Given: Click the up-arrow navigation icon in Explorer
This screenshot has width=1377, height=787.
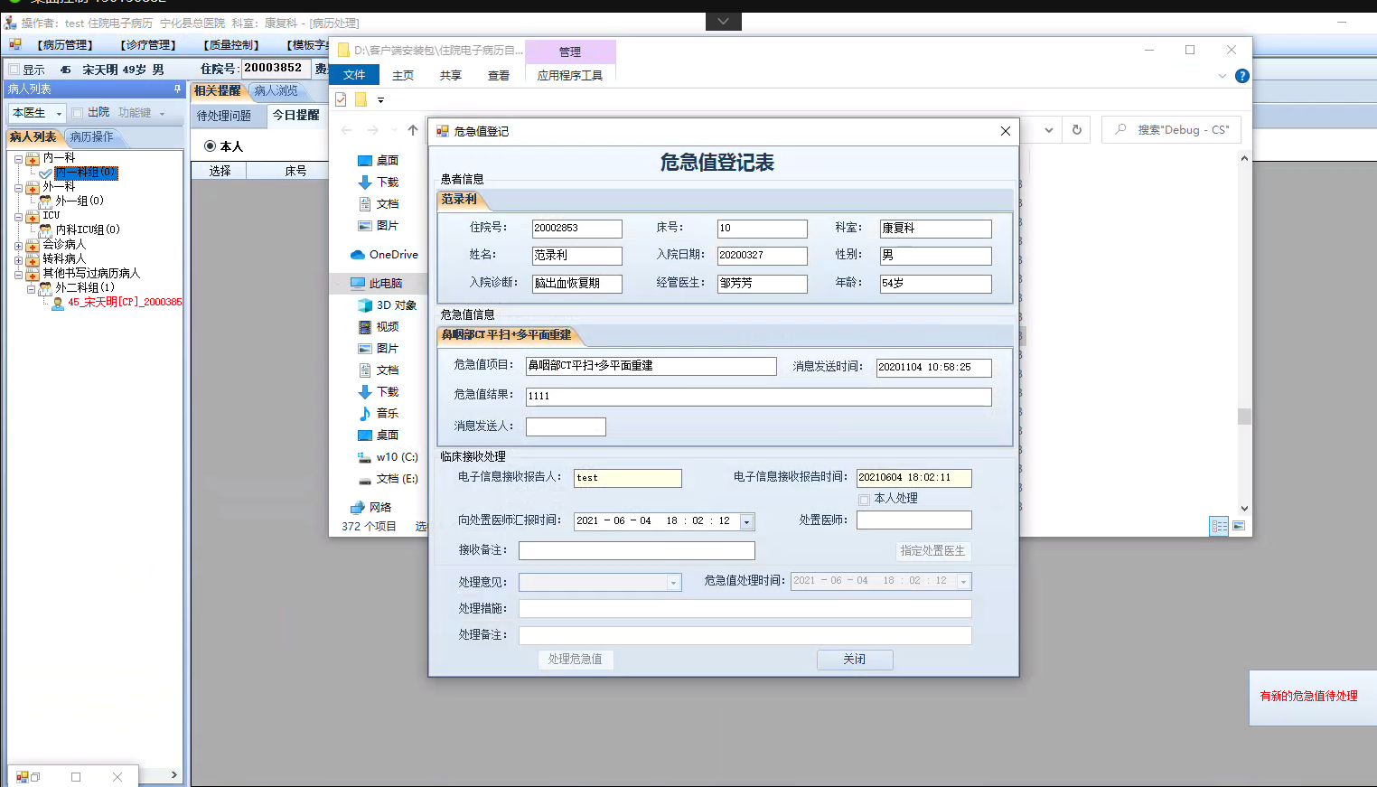Looking at the screenshot, I should point(413,130).
